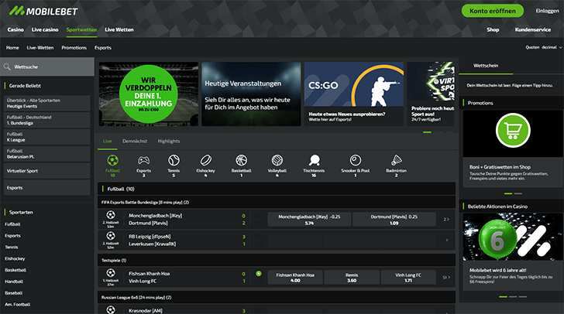
Task: Select Handball in Sportarten list
Action: (14, 282)
